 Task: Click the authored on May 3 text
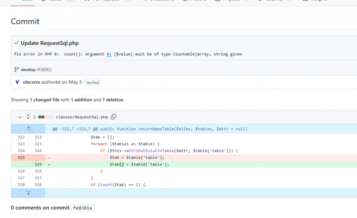pos(61,82)
